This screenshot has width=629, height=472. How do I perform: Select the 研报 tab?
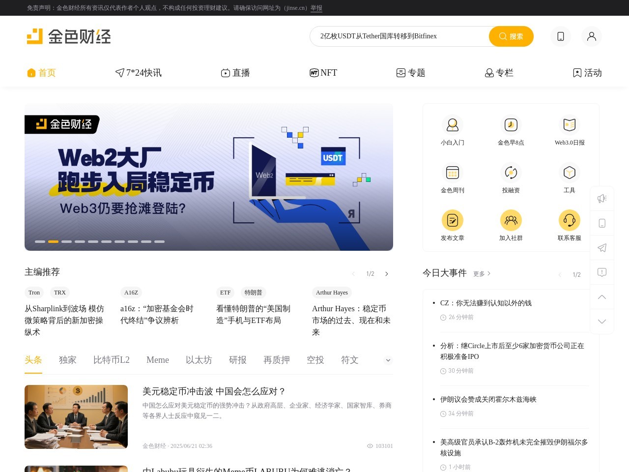point(238,360)
